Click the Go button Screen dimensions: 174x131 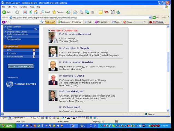click(156, 18)
